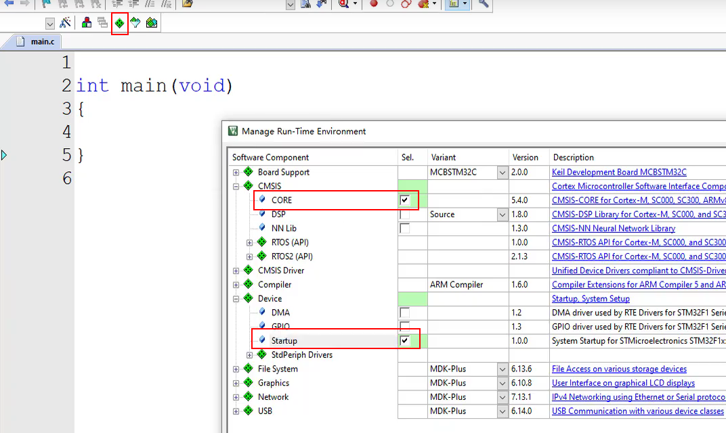This screenshot has width=726, height=433.
Task: Enable the DSP component checkbox
Action: (x=405, y=214)
